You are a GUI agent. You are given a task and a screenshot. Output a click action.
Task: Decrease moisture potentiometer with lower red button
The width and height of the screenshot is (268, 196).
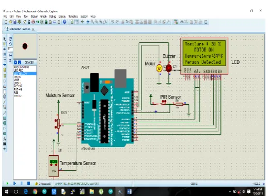pos(56,127)
